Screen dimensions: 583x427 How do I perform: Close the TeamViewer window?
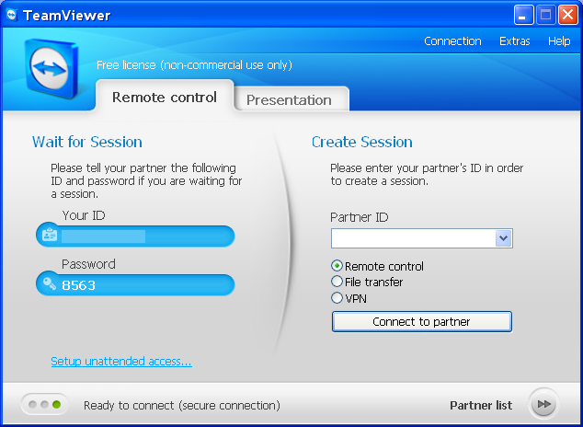pyautogui.click(x=567, y=15)
